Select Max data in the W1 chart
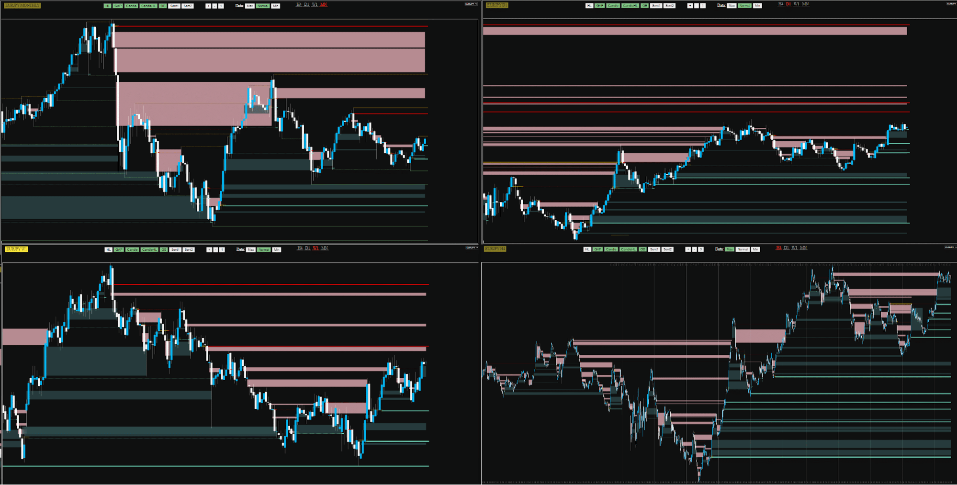 click(x=250, y=249)
